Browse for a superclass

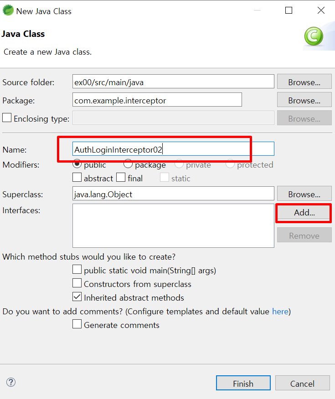coord(304,194)
